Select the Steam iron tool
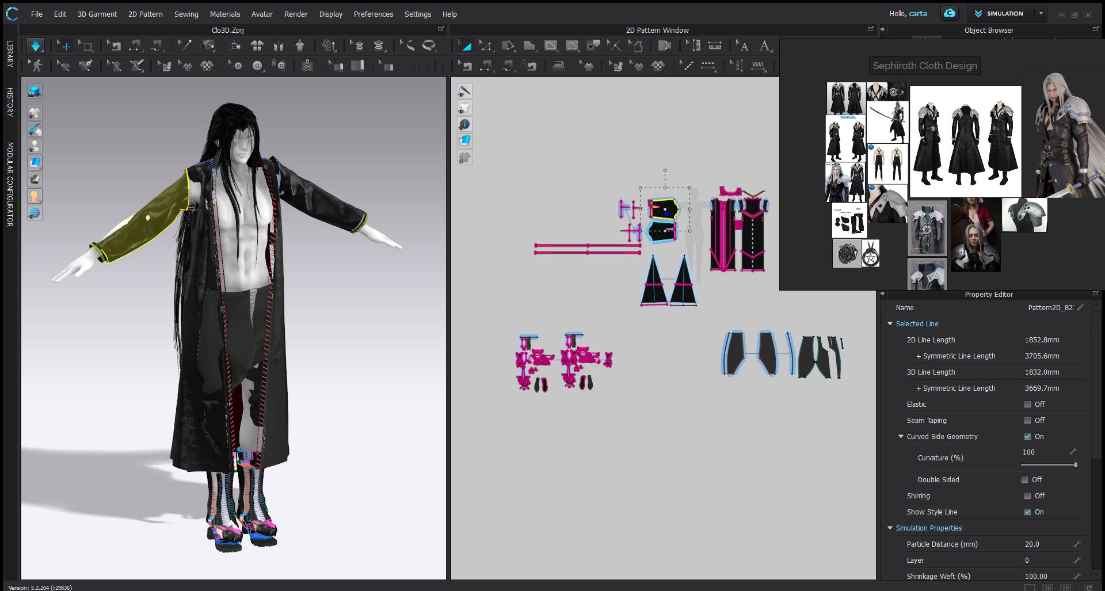The height and width of the screenshot is (591, 1105). pos(558,66)
